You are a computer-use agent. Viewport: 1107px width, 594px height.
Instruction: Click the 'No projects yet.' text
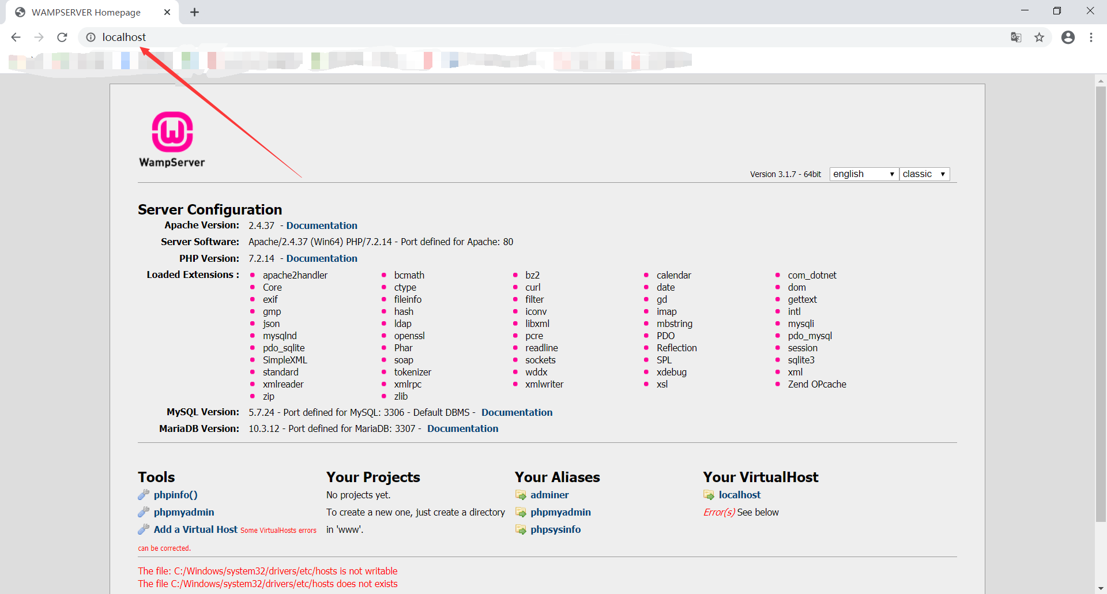click(358, 495)
